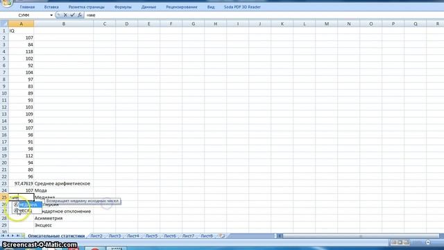The width and height of the screenshot is (444, 250).
Task: Open the Формулы ribbon tab
Action: (123, 7)
